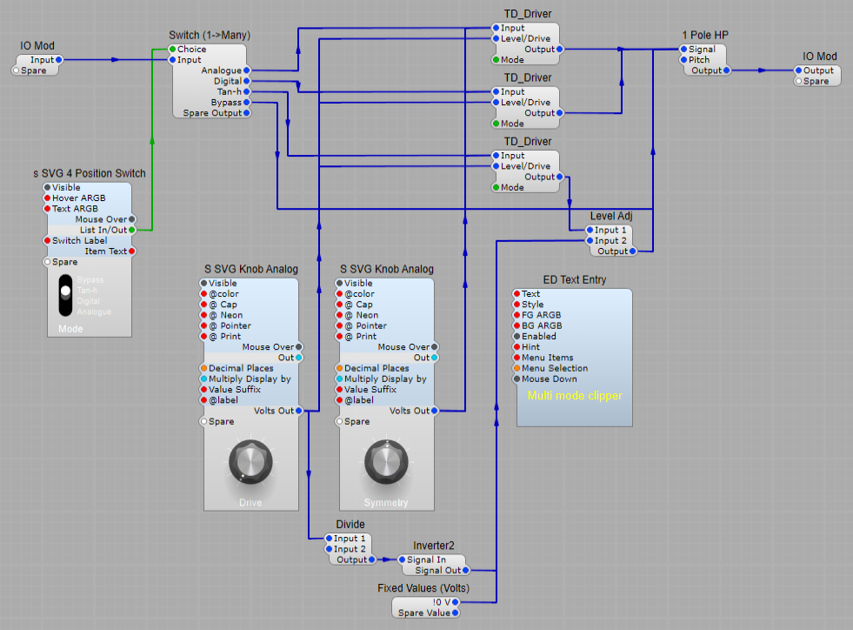Select the Bypass position on Mode switch

click(x=90, y=280)
